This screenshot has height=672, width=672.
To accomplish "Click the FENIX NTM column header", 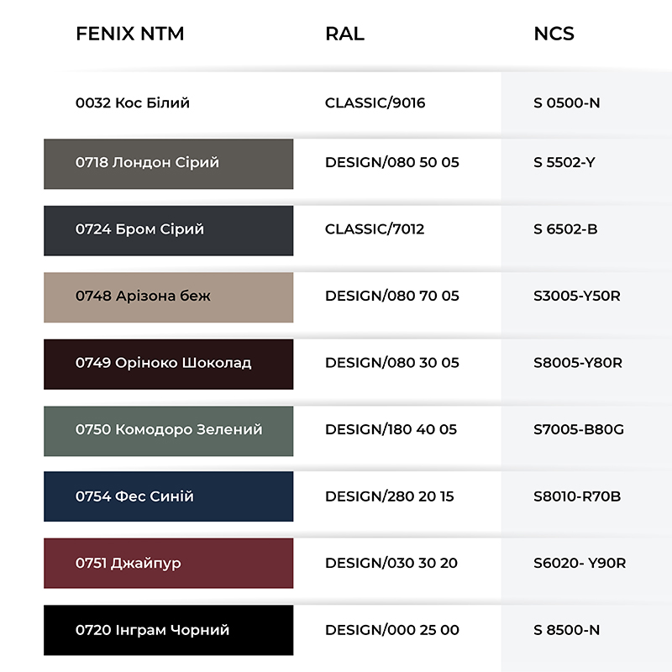I will click(x=130, y=34).
